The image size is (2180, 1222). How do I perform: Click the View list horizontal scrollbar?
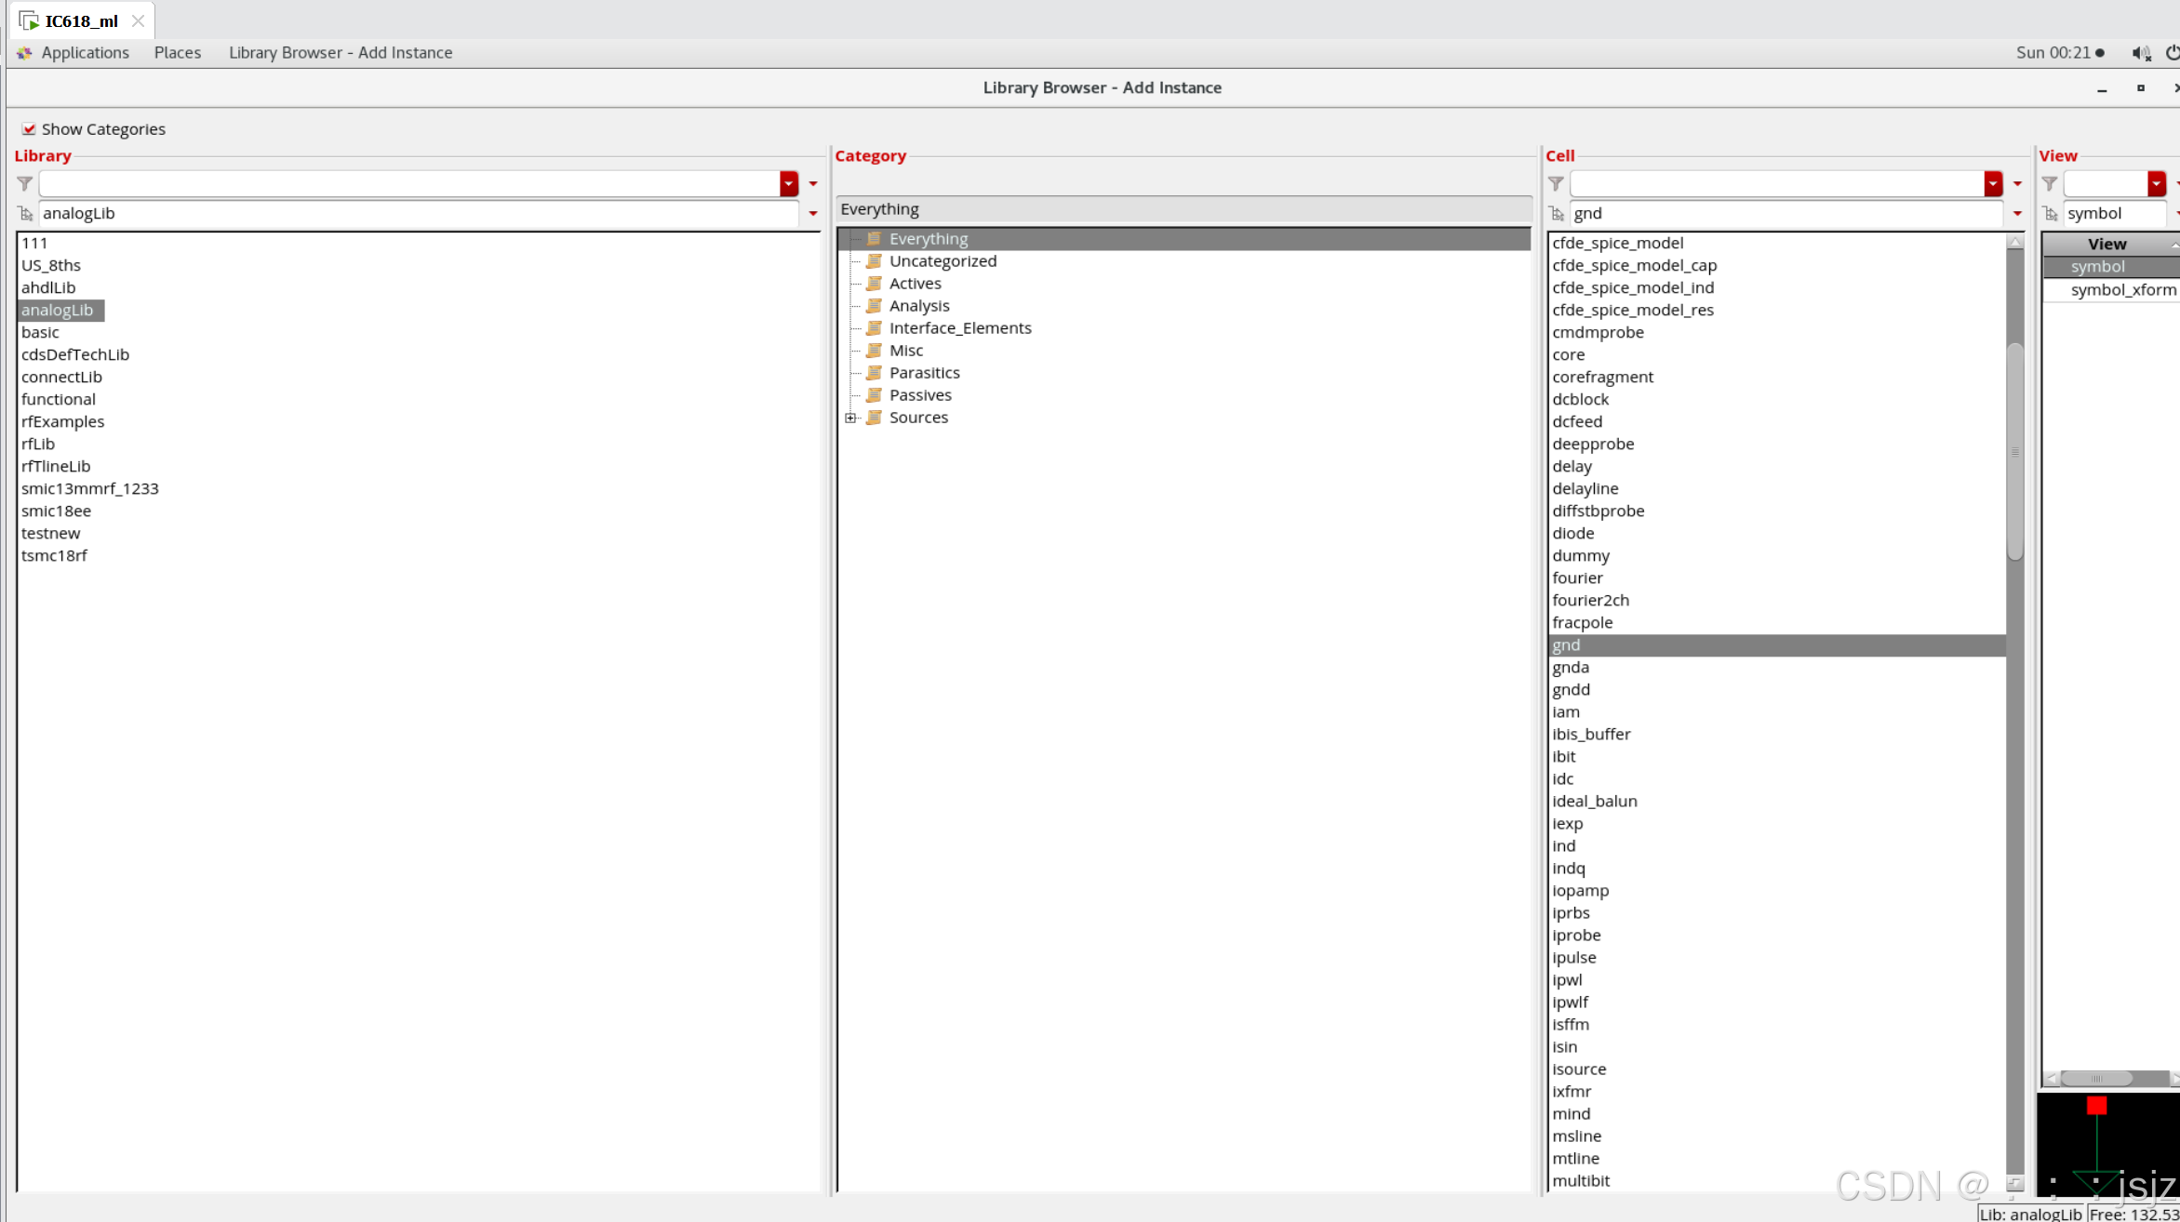point(2096,1079)
